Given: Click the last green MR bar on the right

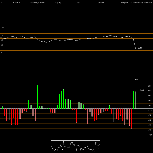Looking at the screenshot, I should tap(136, 100).
